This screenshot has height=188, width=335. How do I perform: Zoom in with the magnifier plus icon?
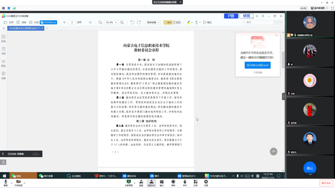coord(122,23)
